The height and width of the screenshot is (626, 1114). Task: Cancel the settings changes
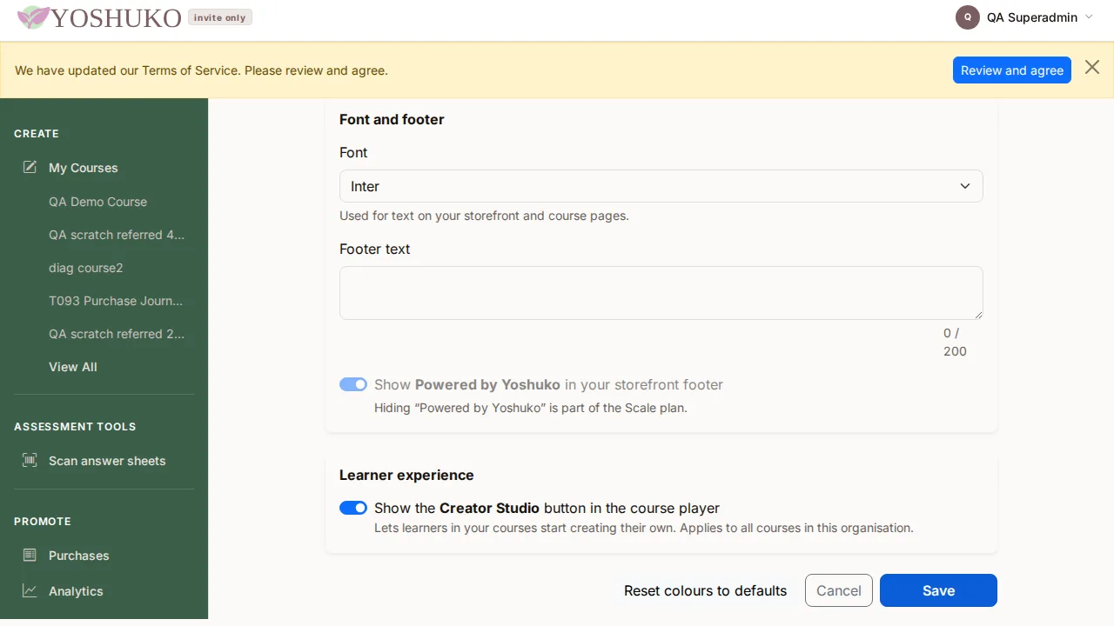click(x=839, y=590)
